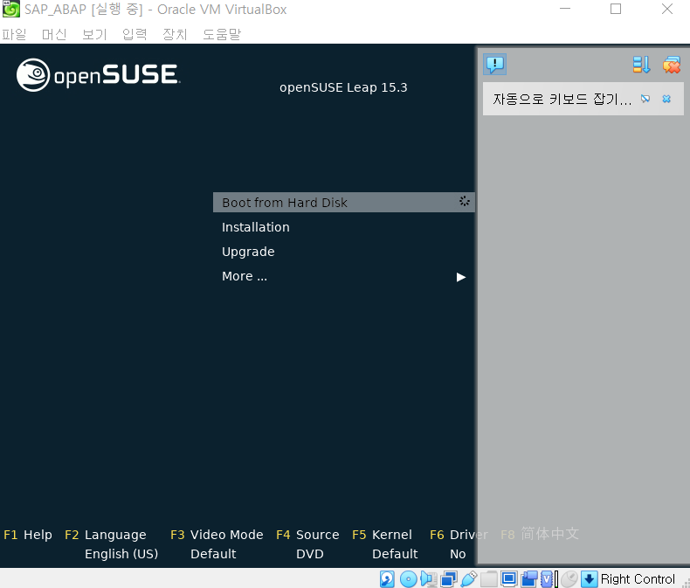This screenshot has height=588, width=690.
Task: Open the F5 Kernel selector
Action: [382, 535]
